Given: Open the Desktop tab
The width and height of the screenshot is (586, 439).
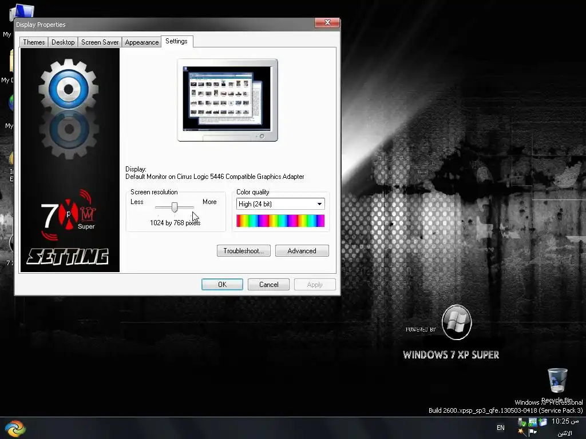Looking at the screenshot, I should [63, 42].
